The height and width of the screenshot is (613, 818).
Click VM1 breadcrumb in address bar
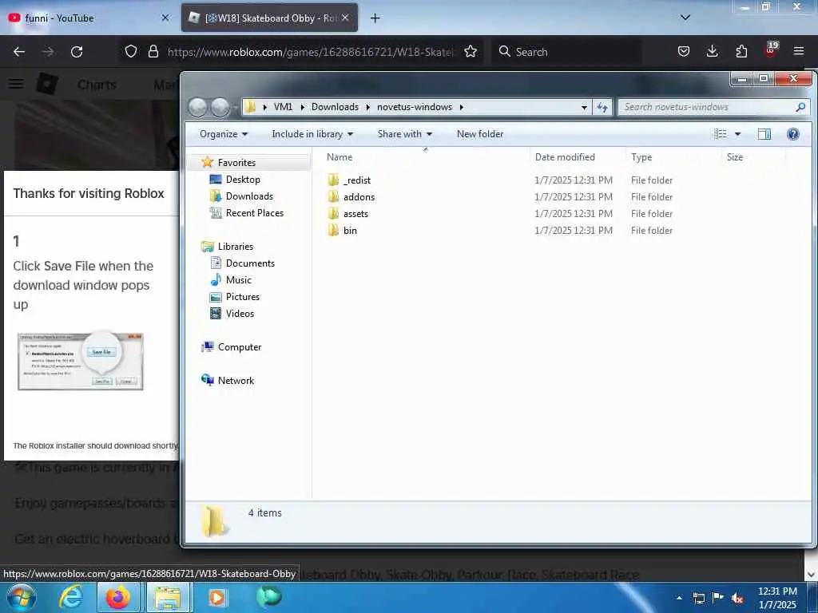click(283, 107)
